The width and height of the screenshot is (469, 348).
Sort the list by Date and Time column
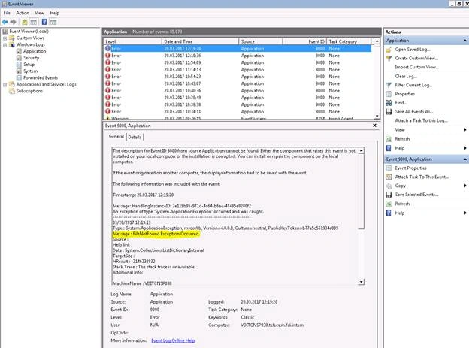pos(200,41)
